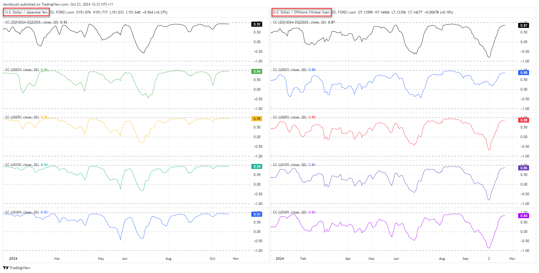Screen dimensions: 539x273
Task: Click the 'Nov' label on the yuan time axis
Action: point(512,259)
